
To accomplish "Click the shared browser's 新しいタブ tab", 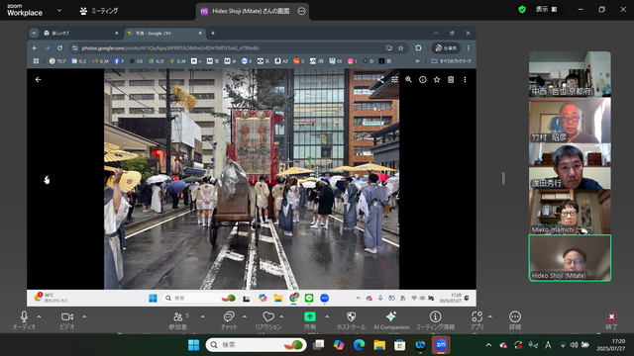I will pyautogui.click(x=80, y=33).
